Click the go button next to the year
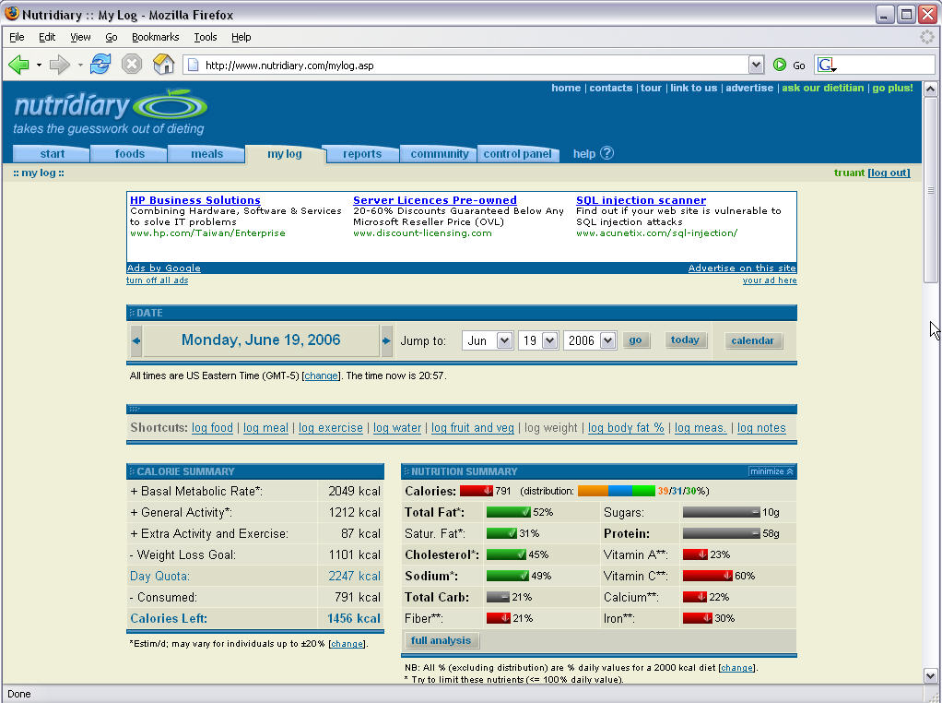The image size is (942, 703). click(636, 340)
